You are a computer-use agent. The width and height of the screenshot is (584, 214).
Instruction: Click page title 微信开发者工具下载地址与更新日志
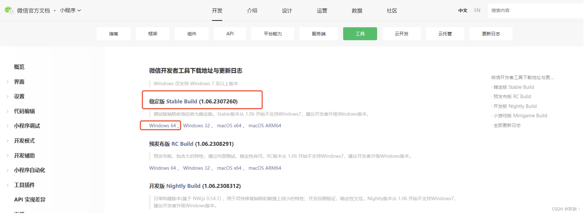(196, 71)
